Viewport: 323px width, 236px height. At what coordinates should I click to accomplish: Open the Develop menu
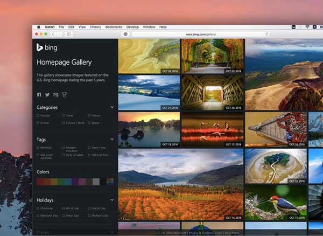[x=132, y=27]
